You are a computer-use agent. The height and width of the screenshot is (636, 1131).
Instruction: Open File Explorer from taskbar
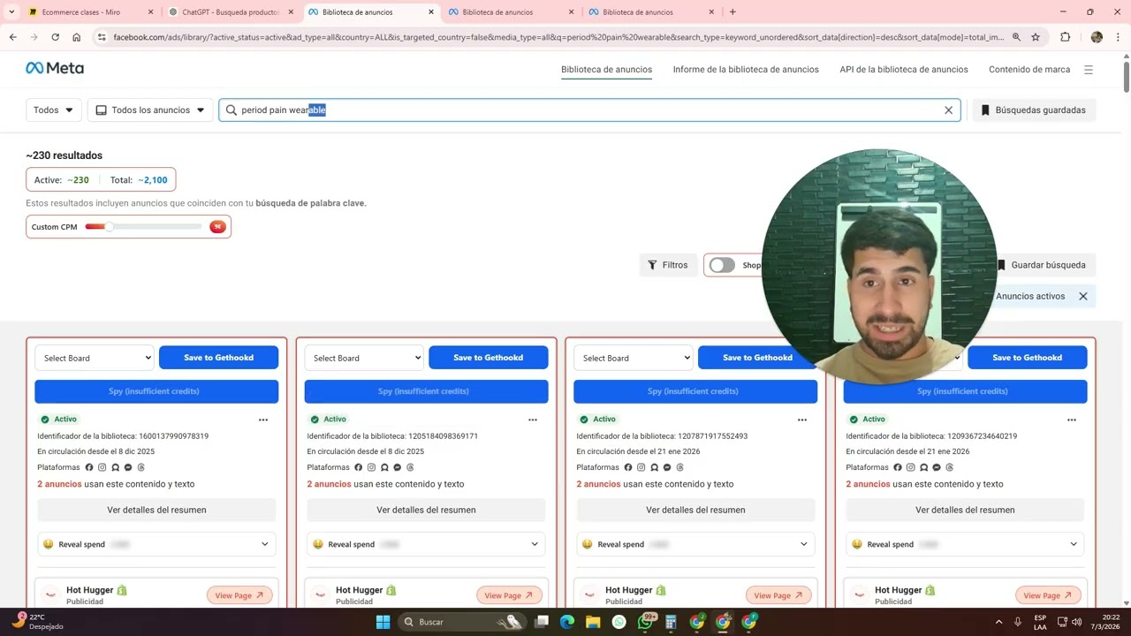(x=593, y=622)
